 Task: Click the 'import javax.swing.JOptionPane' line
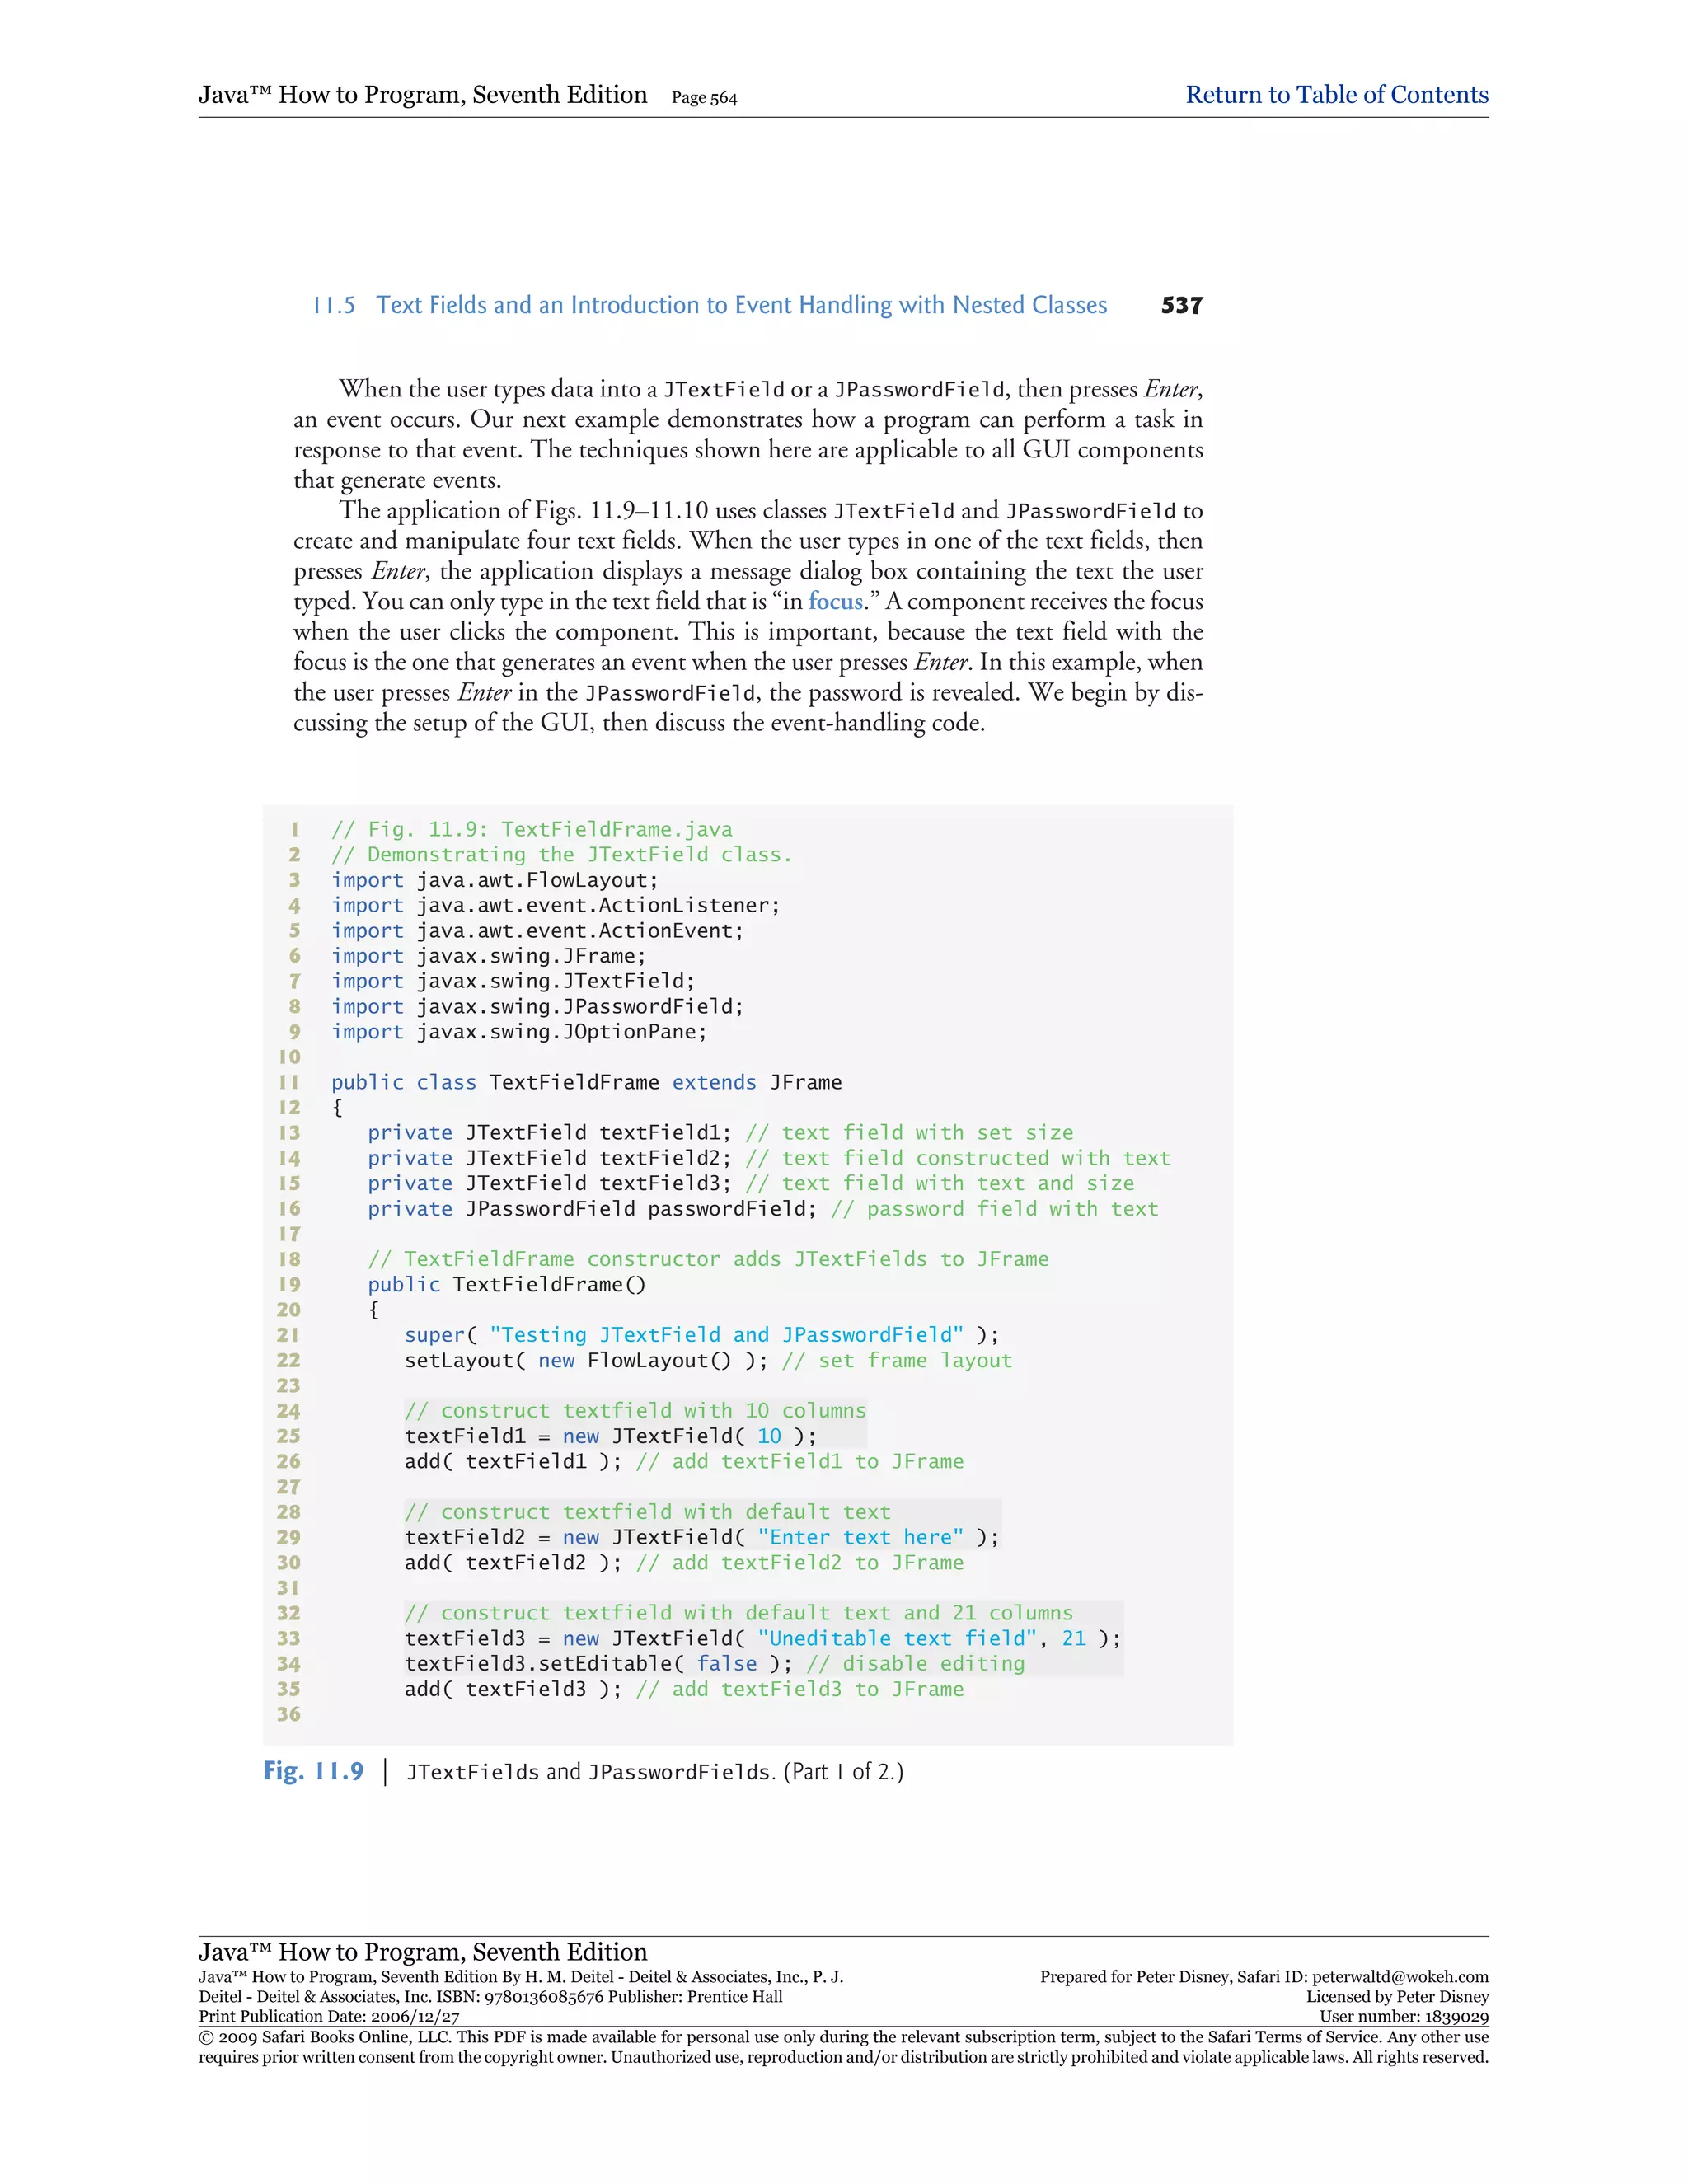[x=519, y=1031]
